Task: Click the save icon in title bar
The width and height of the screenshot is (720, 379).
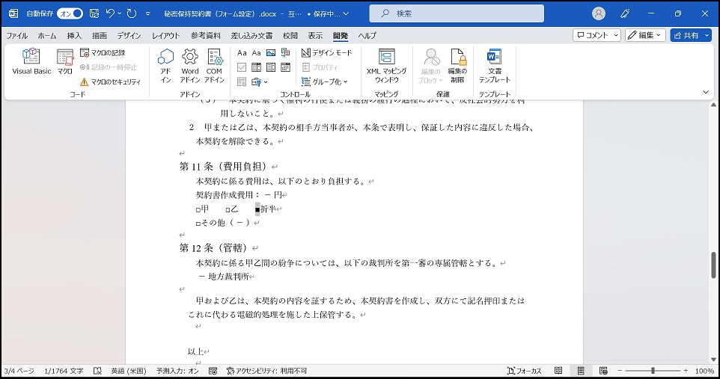Action: 94,13
